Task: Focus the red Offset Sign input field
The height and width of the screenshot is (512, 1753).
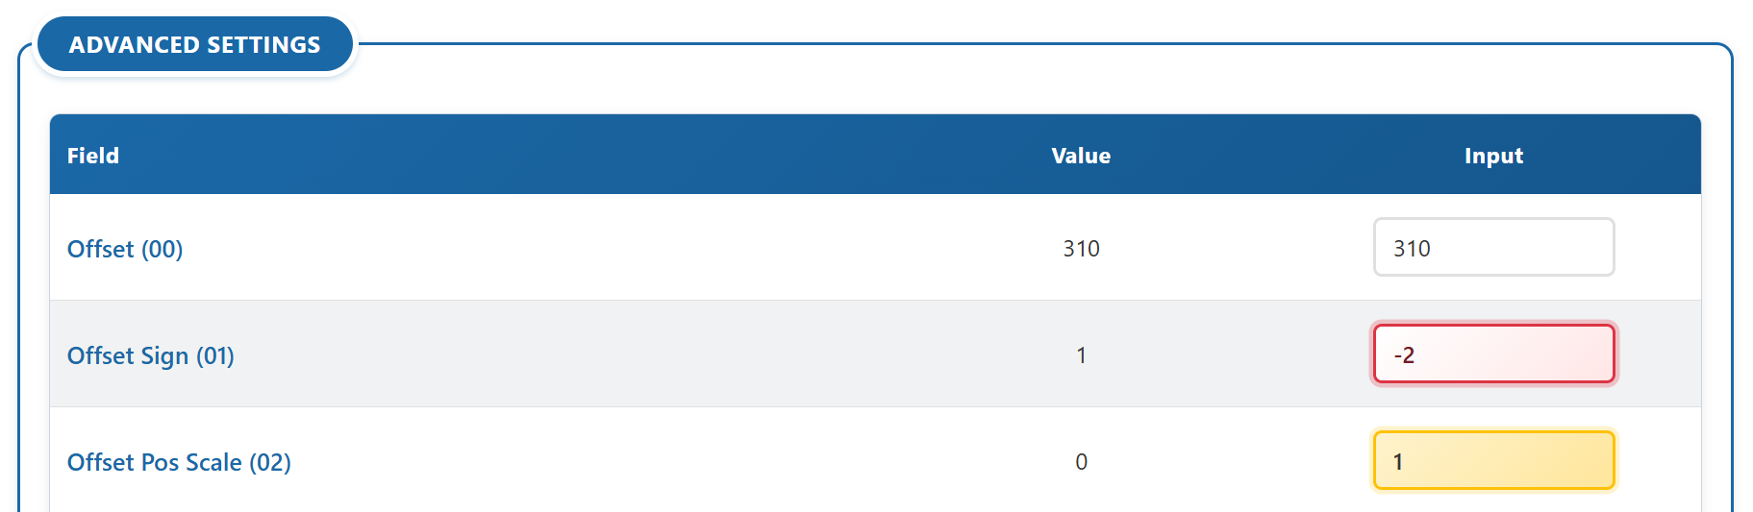Action: click(x=1493, y=354)
